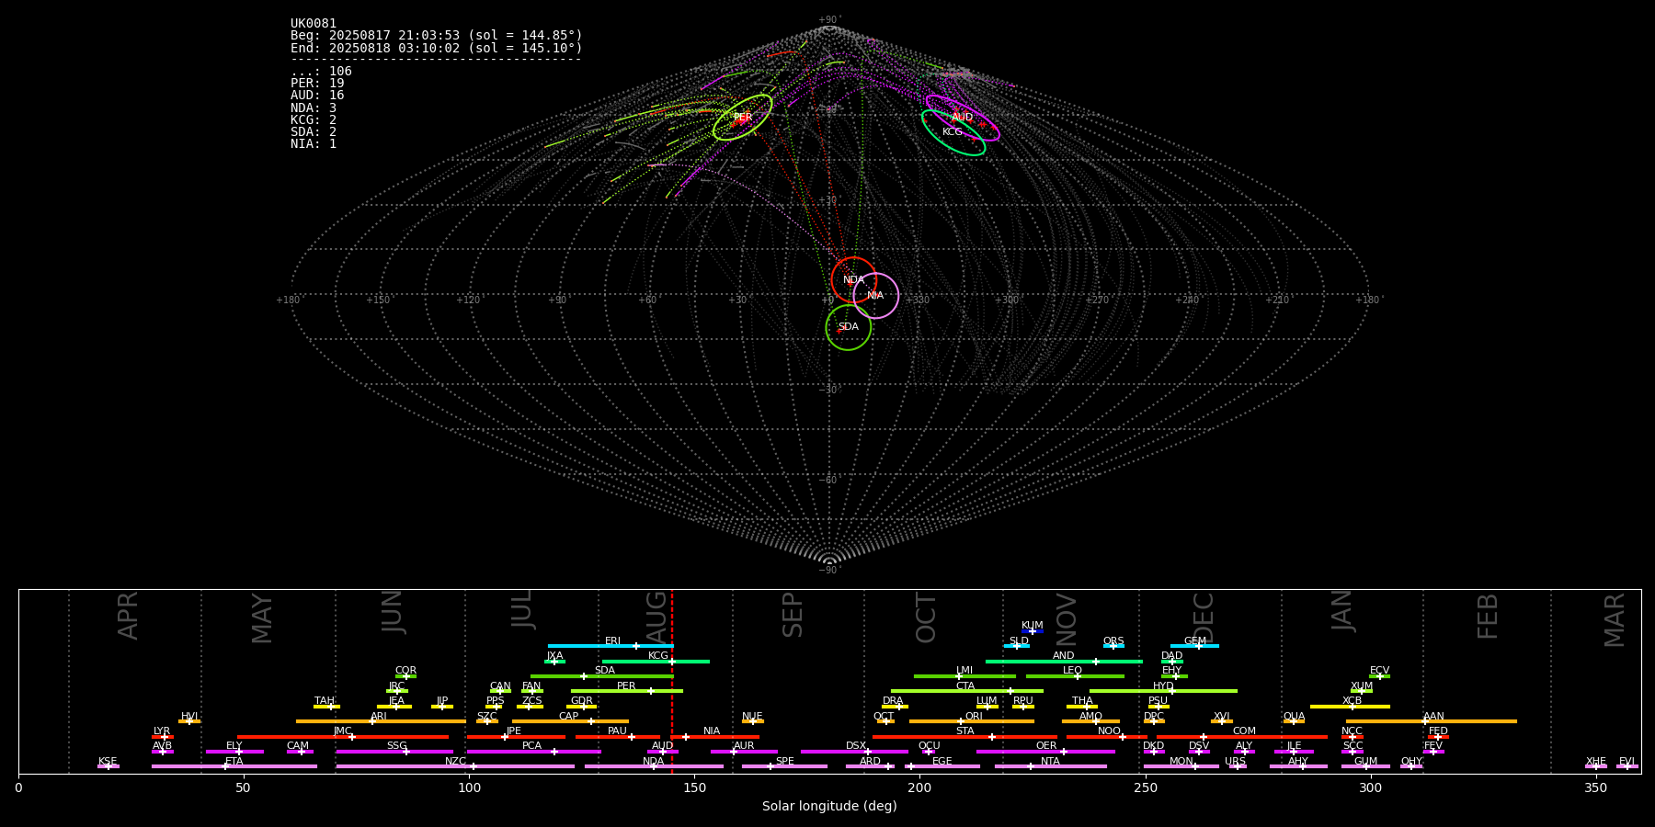The width and height of the screenshot is (1655, 827).
Task: Click the green SDA radiant circle on map
Action: coord(848,327)
